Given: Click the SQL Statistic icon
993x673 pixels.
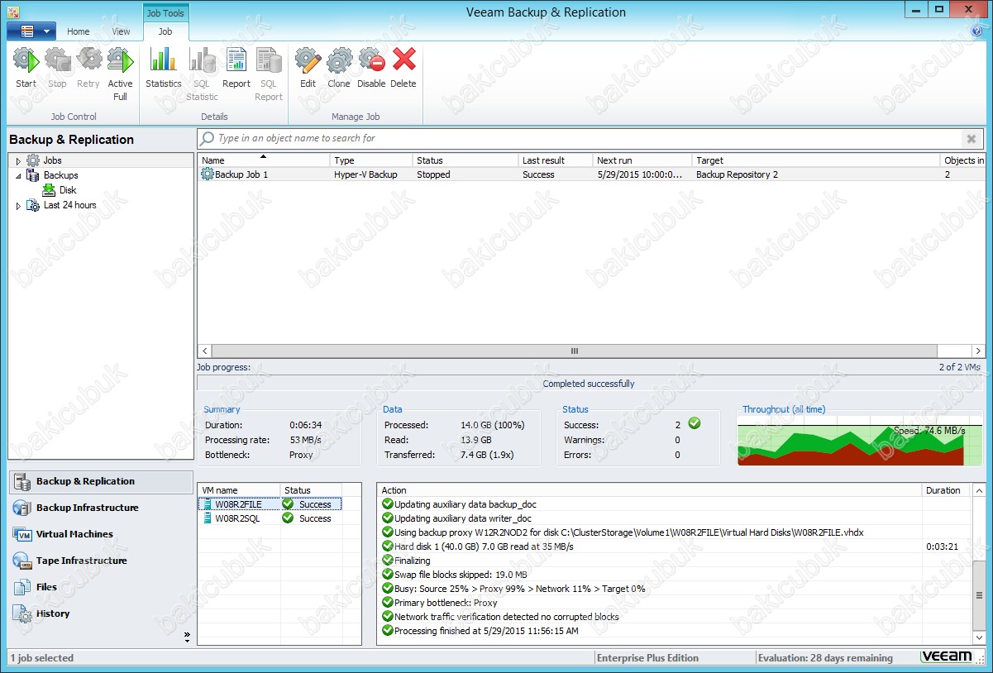Looking at the screenshot, I should tap(202, 74).
